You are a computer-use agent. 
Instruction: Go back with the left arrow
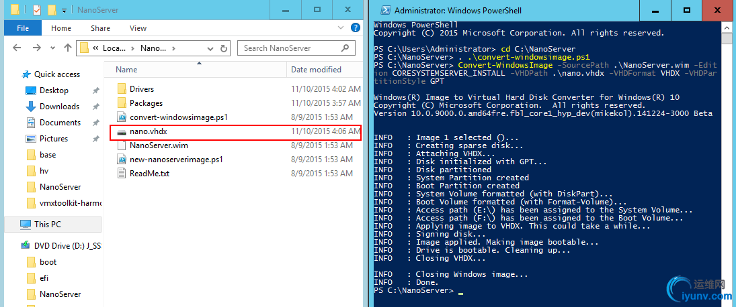17,48
